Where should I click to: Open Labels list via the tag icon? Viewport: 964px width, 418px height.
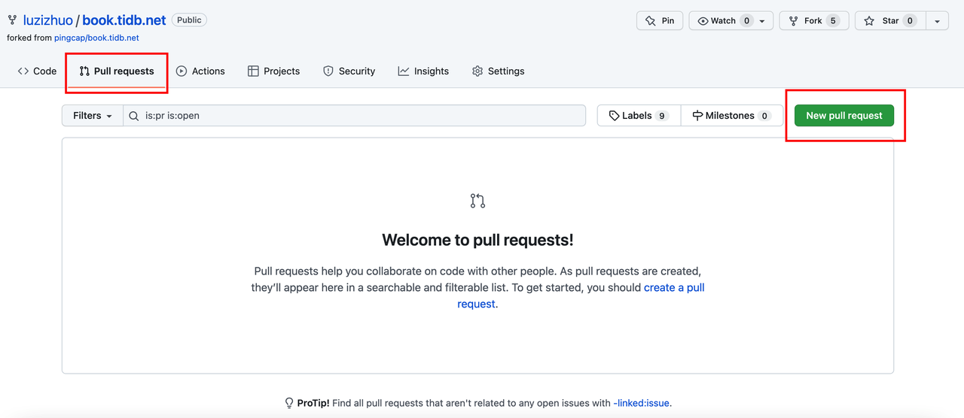tap(615, 116)
